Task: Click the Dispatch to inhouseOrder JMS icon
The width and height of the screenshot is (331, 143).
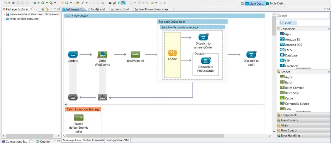Action: click(205, 61)
